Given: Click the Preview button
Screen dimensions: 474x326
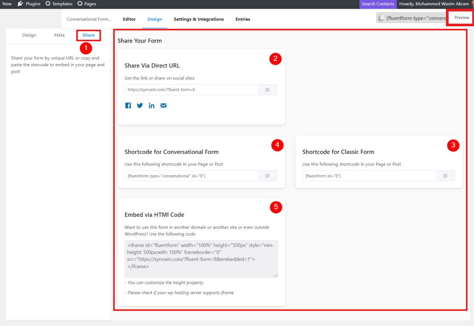Looking at the screenshot, I should 460,18.
